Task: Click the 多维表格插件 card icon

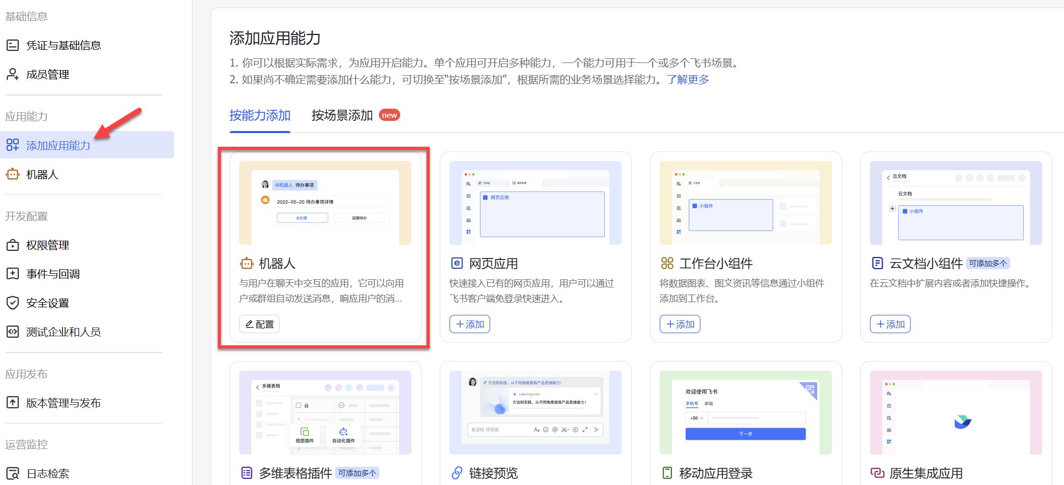Action: point(247,473)
